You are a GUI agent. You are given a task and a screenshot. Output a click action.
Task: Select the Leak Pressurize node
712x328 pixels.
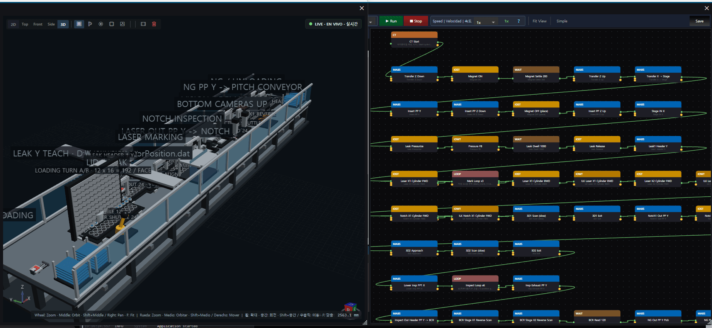coord(414,144)
